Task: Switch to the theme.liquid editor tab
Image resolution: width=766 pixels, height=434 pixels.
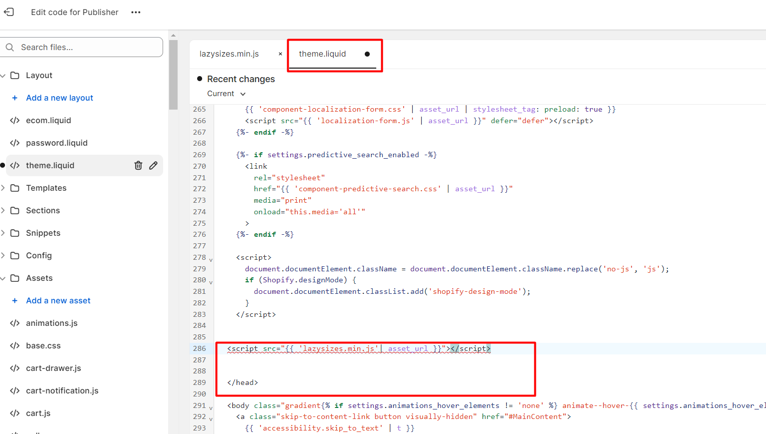Action: [322, 54]
